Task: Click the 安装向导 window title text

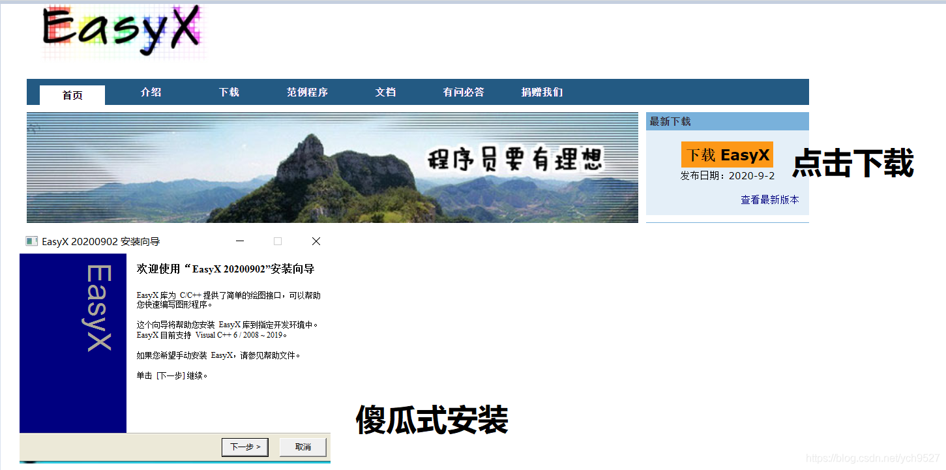Action: (x=101, y=241)
